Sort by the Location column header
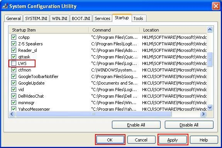Screen dimensions: 222x148 coord(173,30)
